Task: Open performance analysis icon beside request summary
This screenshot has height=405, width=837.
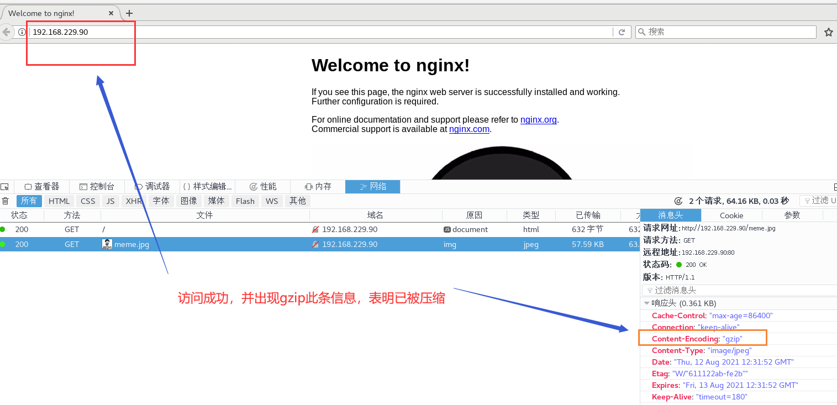Action: tap(678, 201)
